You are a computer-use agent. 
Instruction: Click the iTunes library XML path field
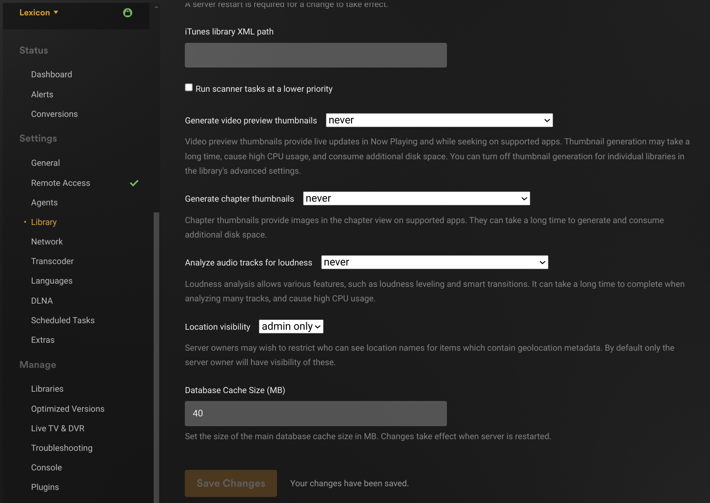pyautogui.click(x=316, y=55)
